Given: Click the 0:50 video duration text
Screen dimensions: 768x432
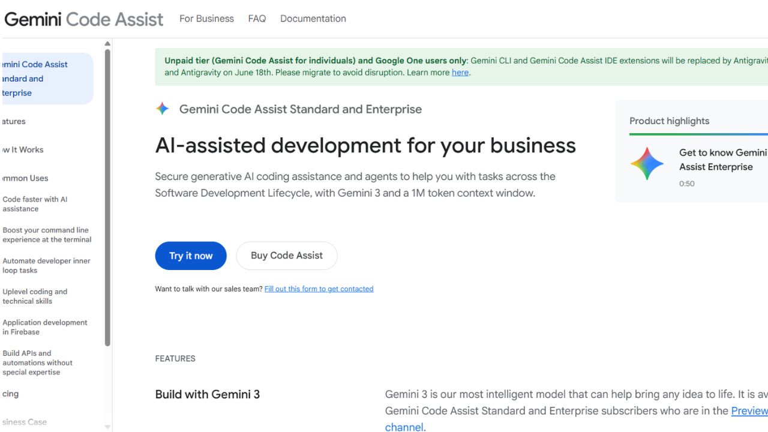Looking at the screenshot, I should (687, 184).
